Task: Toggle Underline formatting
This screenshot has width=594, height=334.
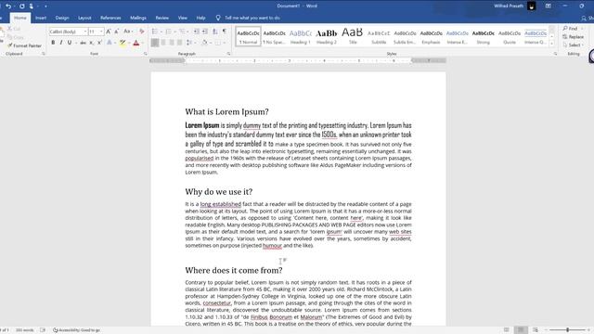Action: [x=70, y=43]
